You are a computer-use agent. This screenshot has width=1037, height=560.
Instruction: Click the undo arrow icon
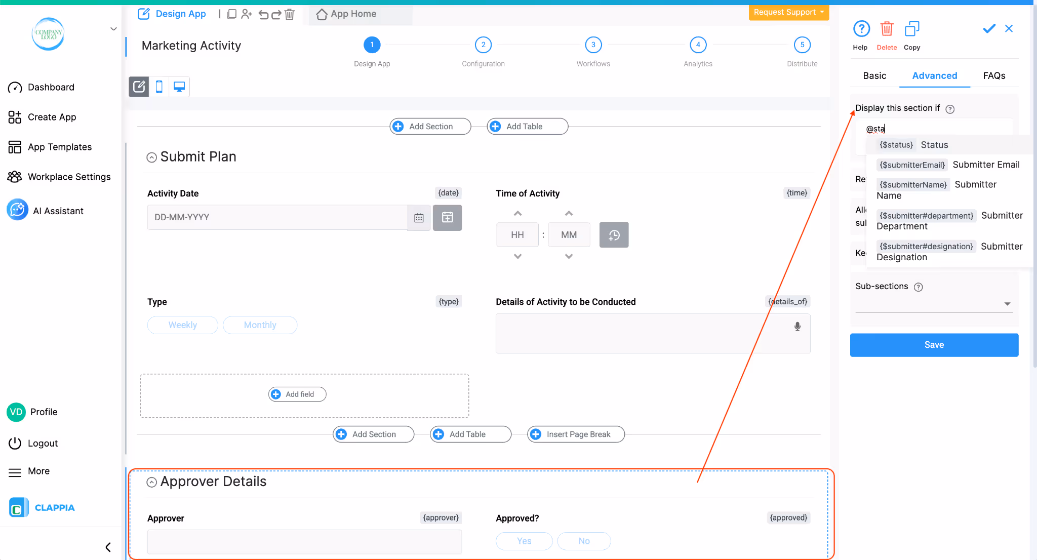[263, 14]
